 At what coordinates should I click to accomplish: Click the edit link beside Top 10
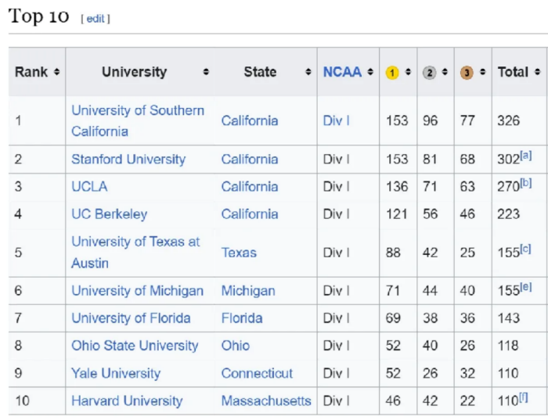96,19
